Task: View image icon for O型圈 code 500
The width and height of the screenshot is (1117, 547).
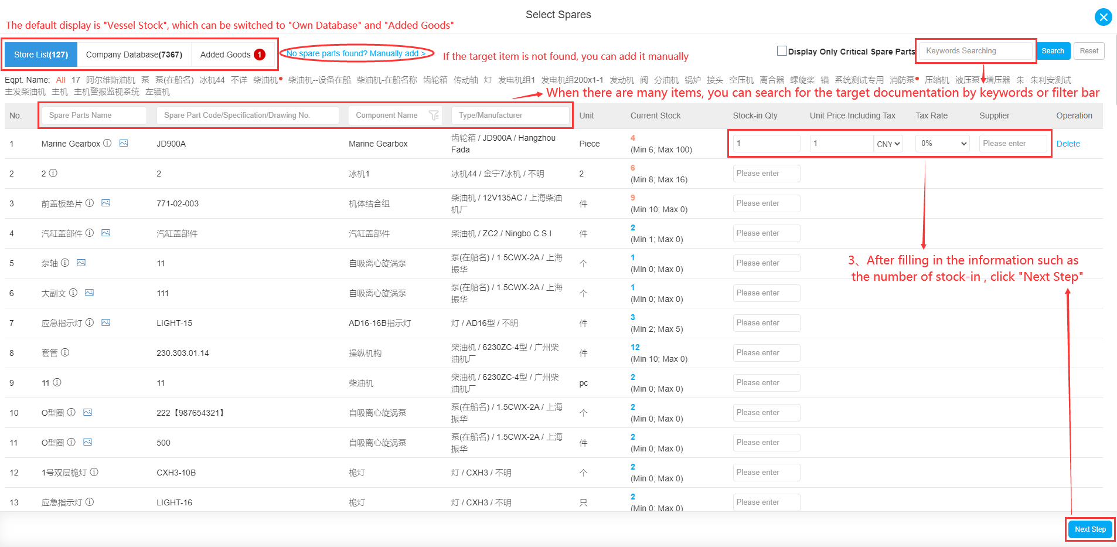Action: coord(88,442)
